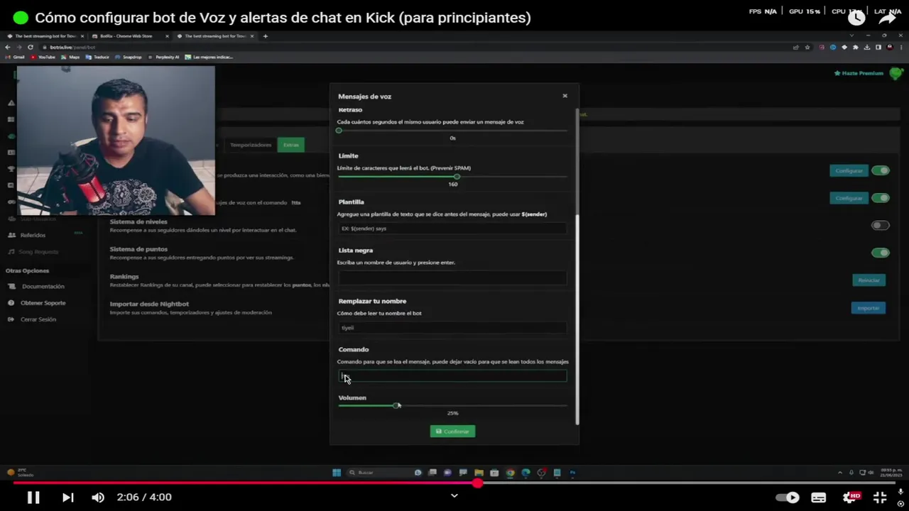Open the Perplexity AI bookmark
909x511 pixels.
(x=164, y=57)
